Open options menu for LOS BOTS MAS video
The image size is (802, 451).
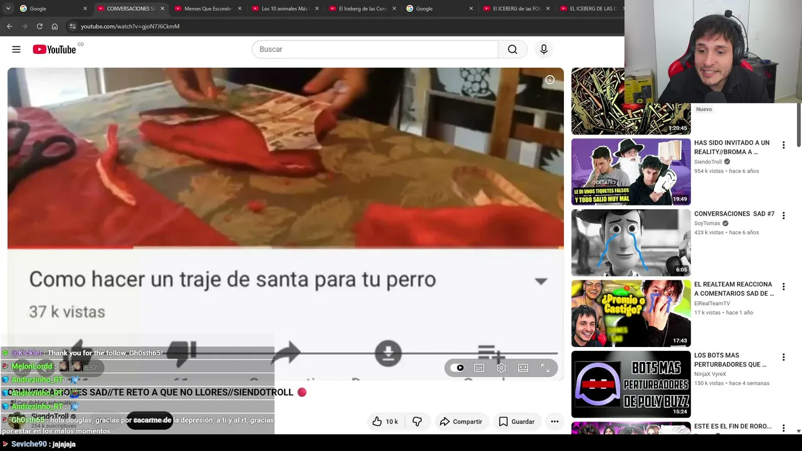783,358
